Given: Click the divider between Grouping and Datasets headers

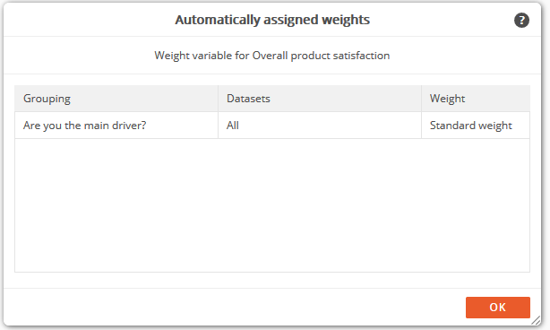Looking at the screenshot, I should coord(219,99).
